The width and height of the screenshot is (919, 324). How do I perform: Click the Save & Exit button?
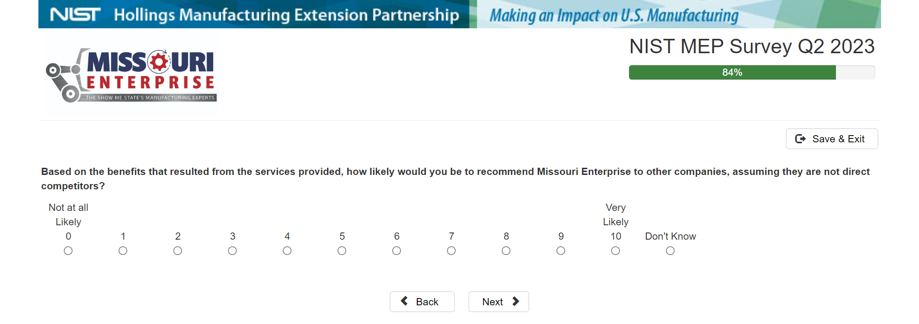832,139
